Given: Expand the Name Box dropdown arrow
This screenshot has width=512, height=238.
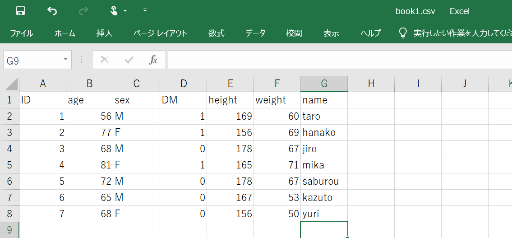Looking at the screenshot, I should [65, 60].
